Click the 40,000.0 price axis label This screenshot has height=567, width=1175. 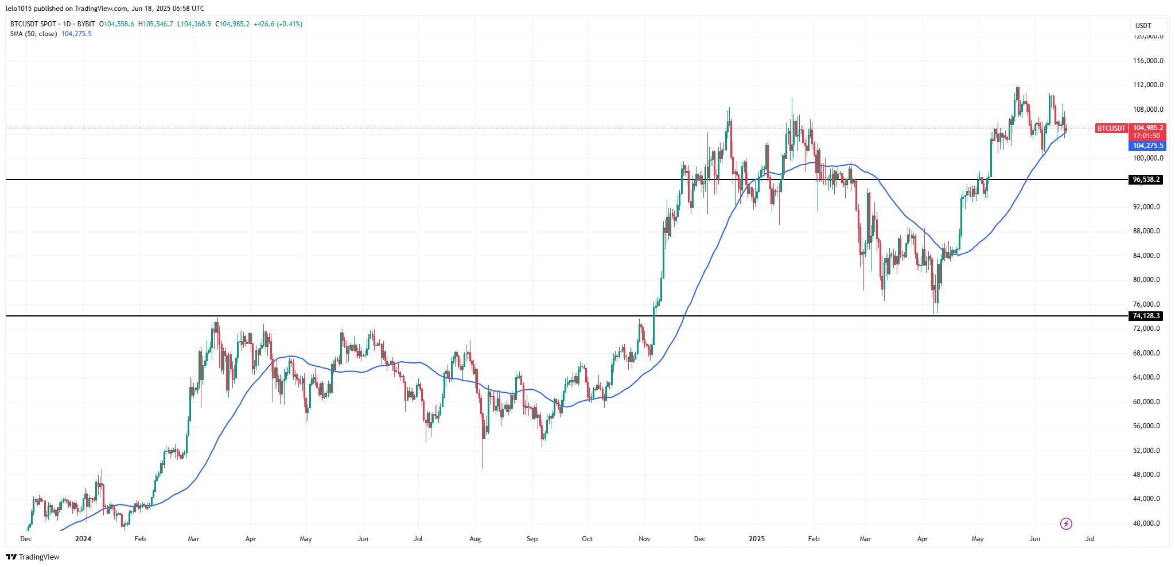click(1146, 523)
